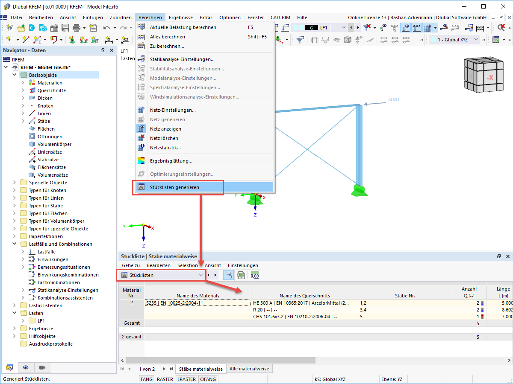
Task: Export the Stückliste table to Excel
Action: point(241,275)
